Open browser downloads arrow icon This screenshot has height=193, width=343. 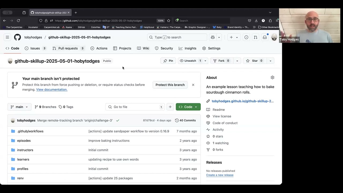click(x=256, y=21)
